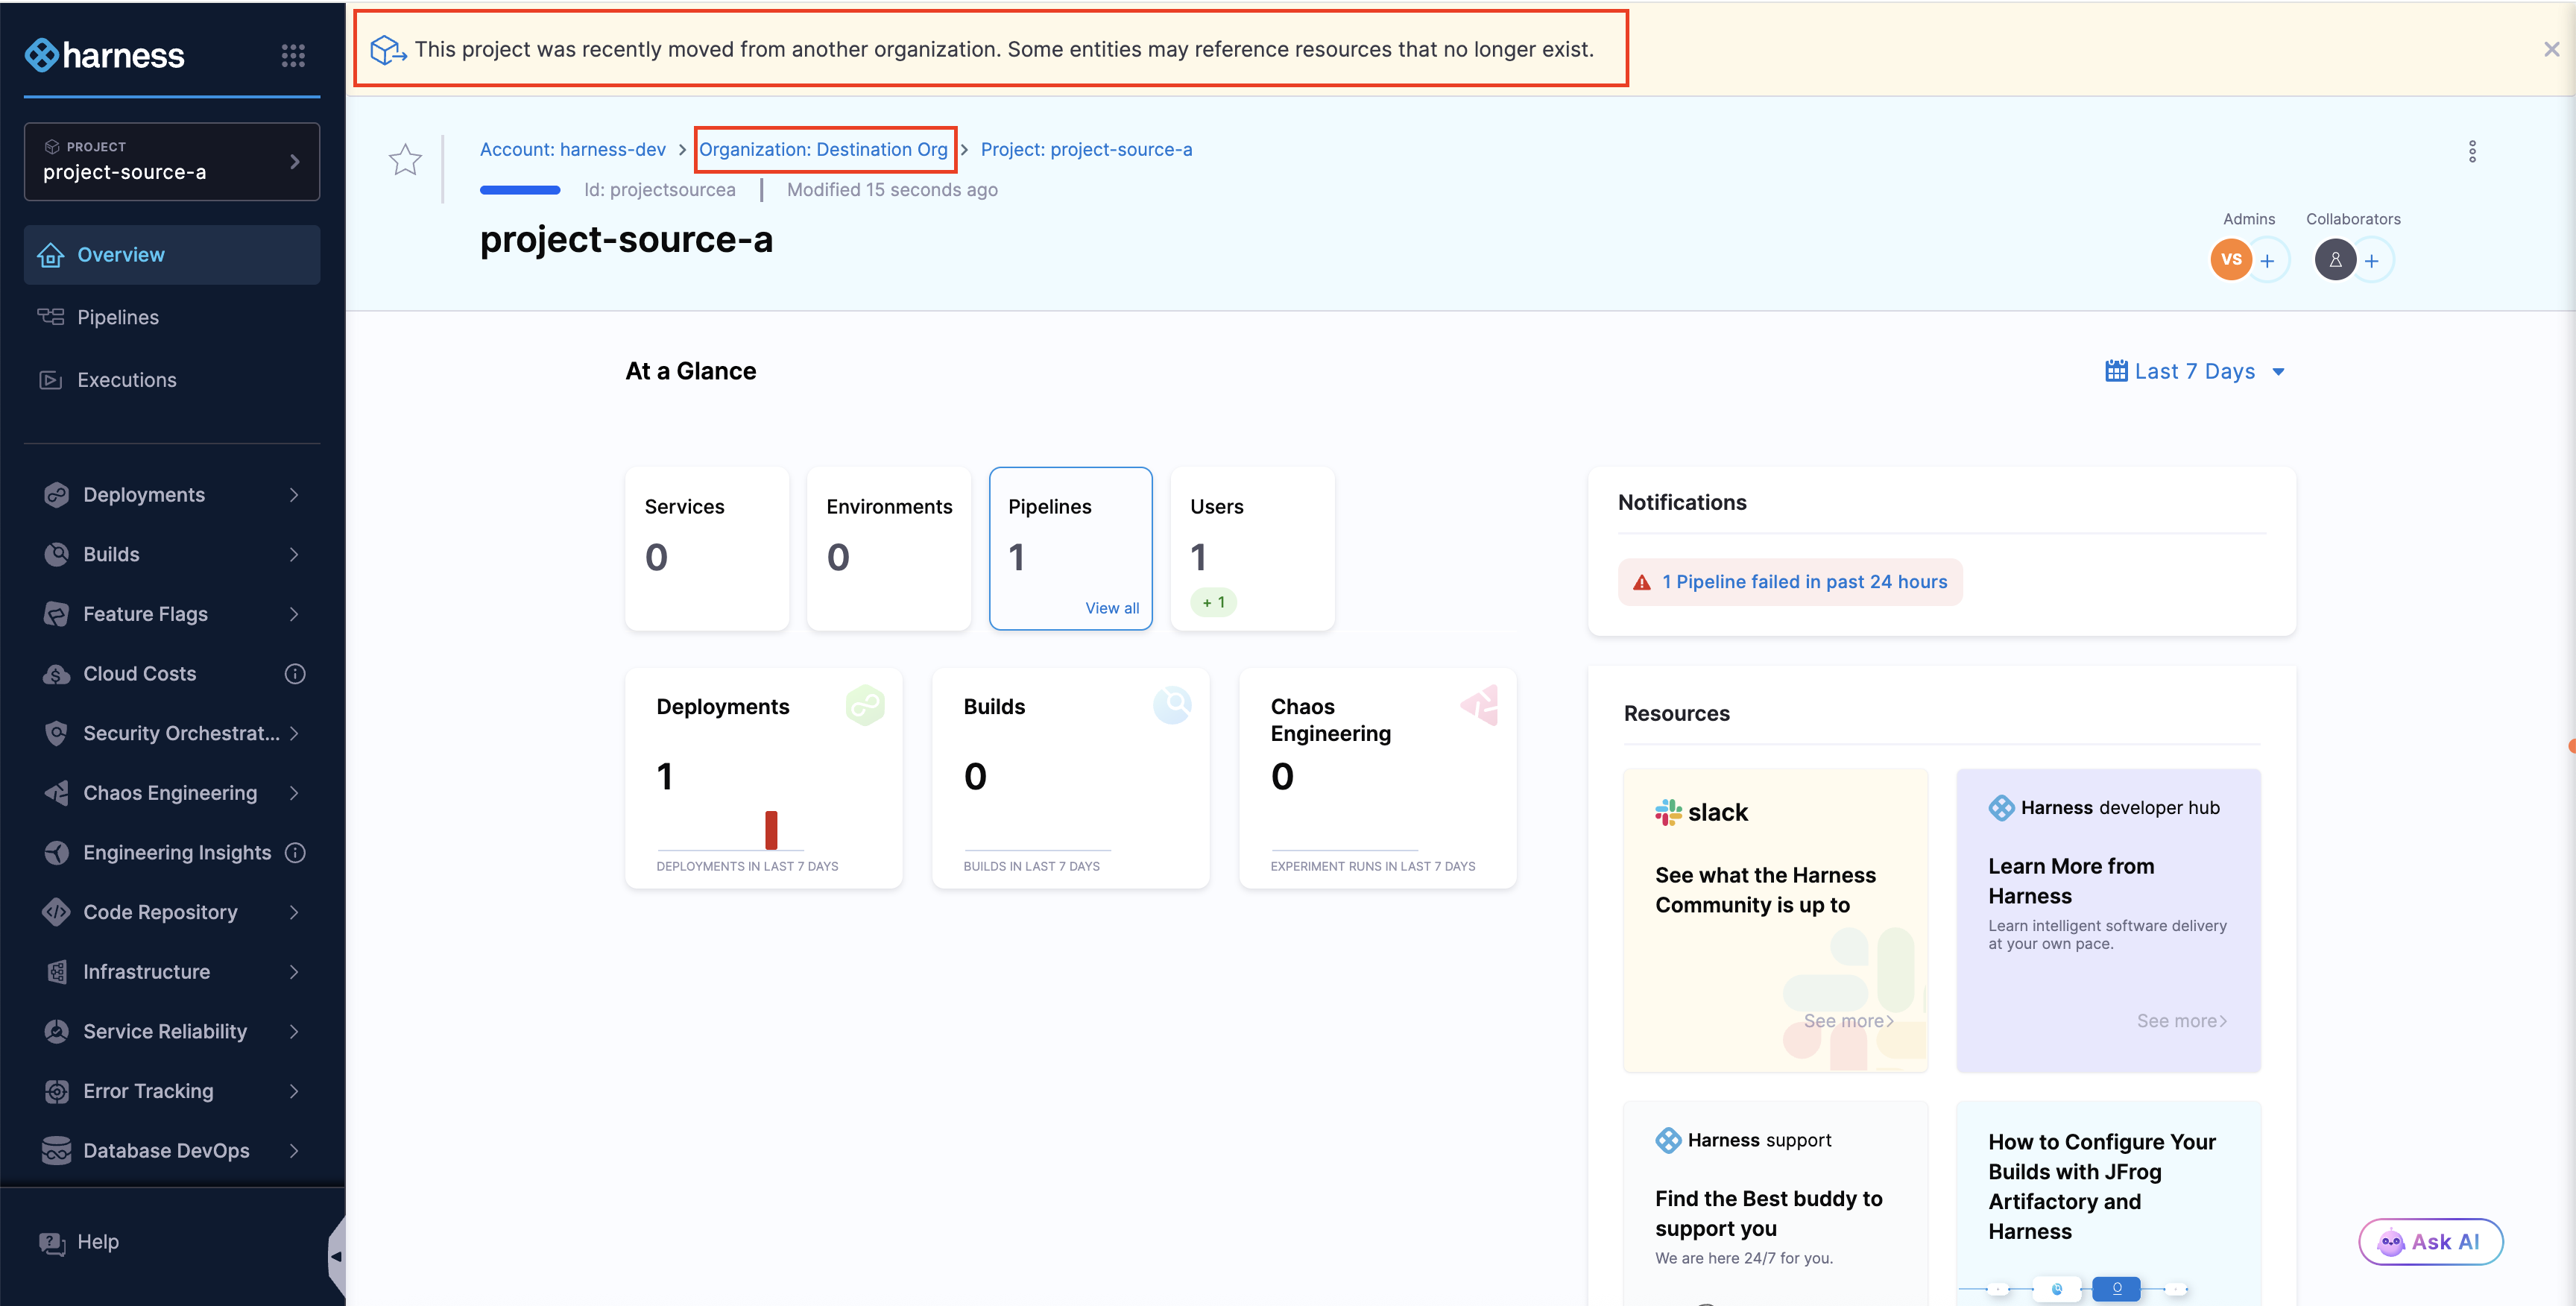Collapse the side navigation panel
The width and height of the screenshot is (2576, 1306).
tap(336, 1256)
